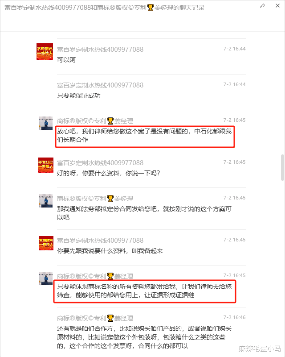Click the forward/share arrow icon
Screen dimensions: 285x357
click(x=263, y=6)
